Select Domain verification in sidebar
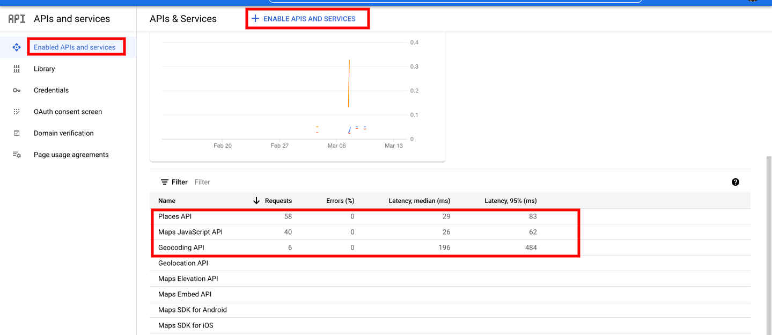The width and height of the screenshot is (772, 335). coord(64,133)
